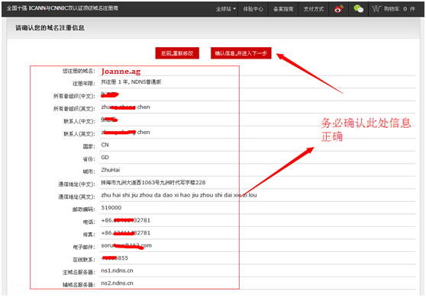Click the 购物车 0 件 cart label
This screenshot has width=426, height=297.
coord(399,9)
